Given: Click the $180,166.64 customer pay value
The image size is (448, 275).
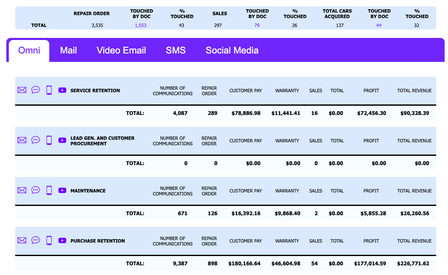Looking at the screenshot, I should coord(244,264).
